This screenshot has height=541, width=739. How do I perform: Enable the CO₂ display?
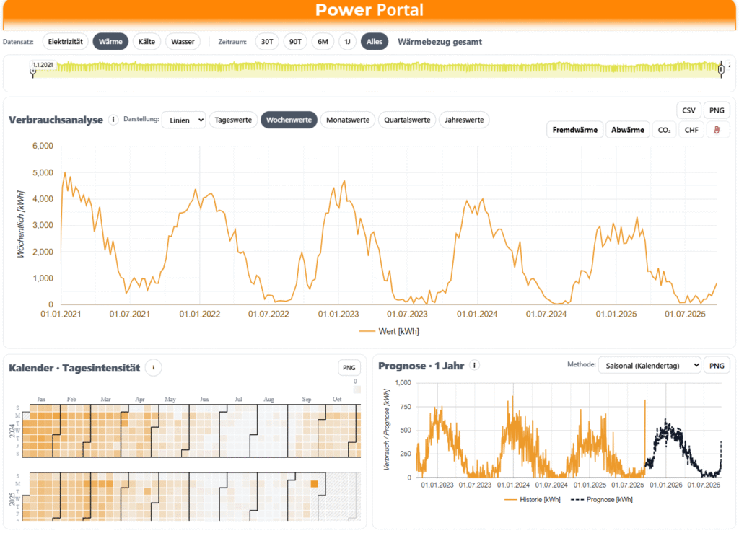(663, 130)
